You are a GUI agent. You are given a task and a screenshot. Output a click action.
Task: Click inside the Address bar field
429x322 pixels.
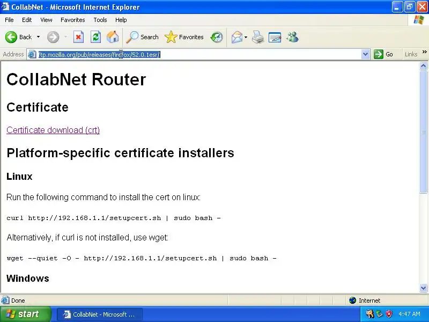pos(198,55)
